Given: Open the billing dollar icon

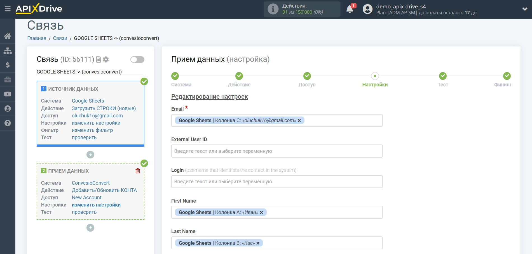Looking at the screenshot, I should [8, 65].
